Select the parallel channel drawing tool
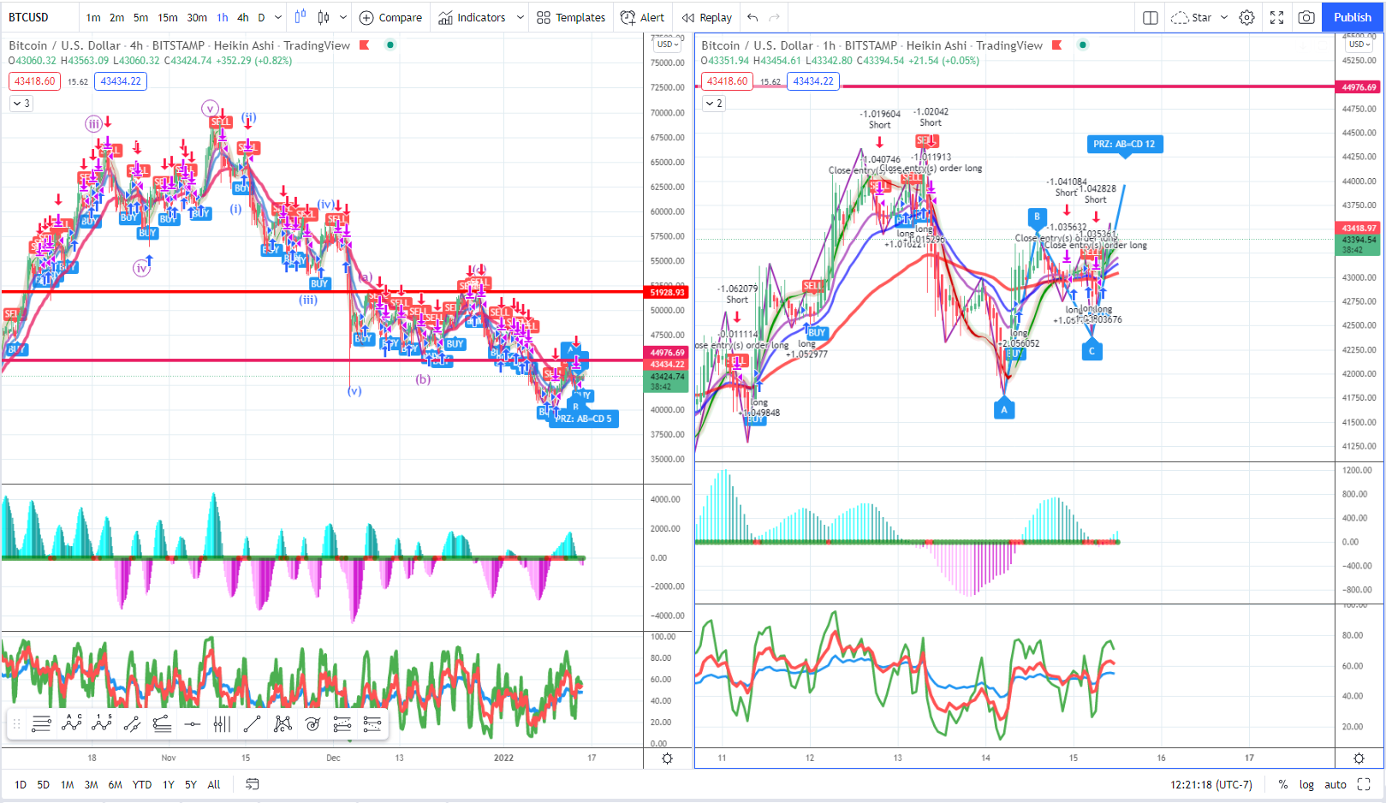Viewport: 1386px width, 803px height. tap(132, 724)
